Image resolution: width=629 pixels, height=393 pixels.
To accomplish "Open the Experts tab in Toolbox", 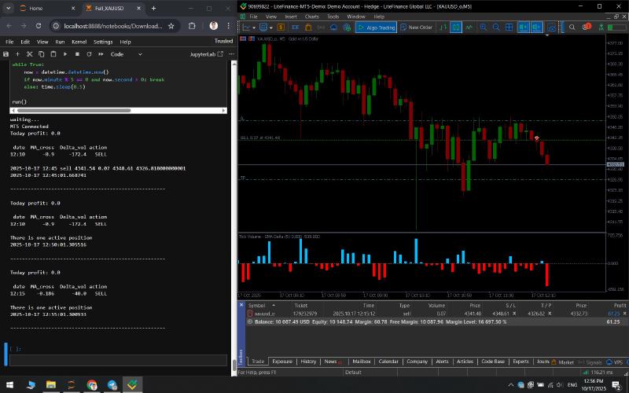I will point(520,362).
